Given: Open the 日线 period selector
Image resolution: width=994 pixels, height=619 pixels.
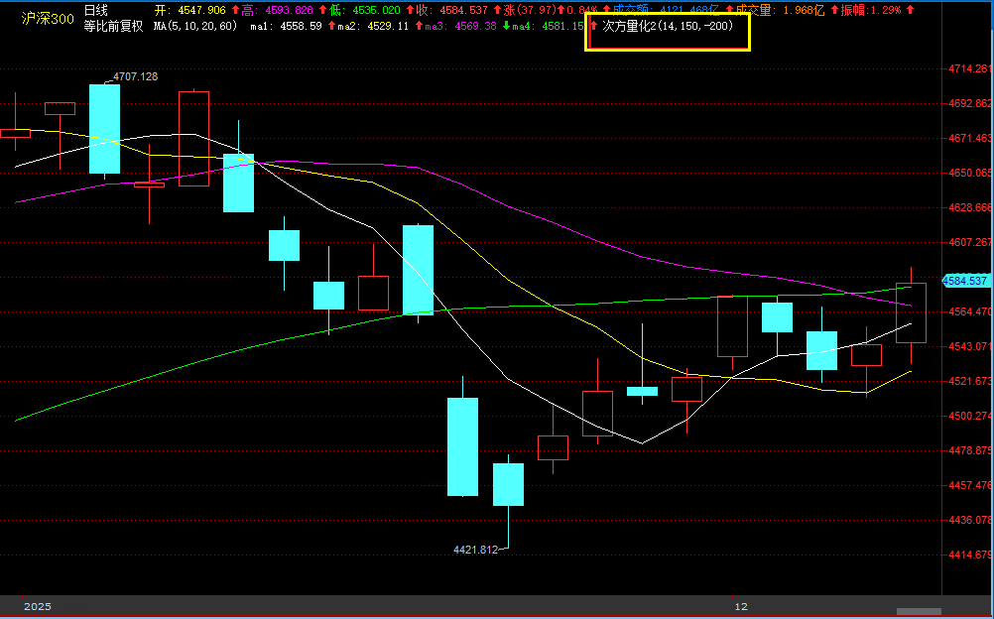Looking at the screenshot, I should [96, 10].
